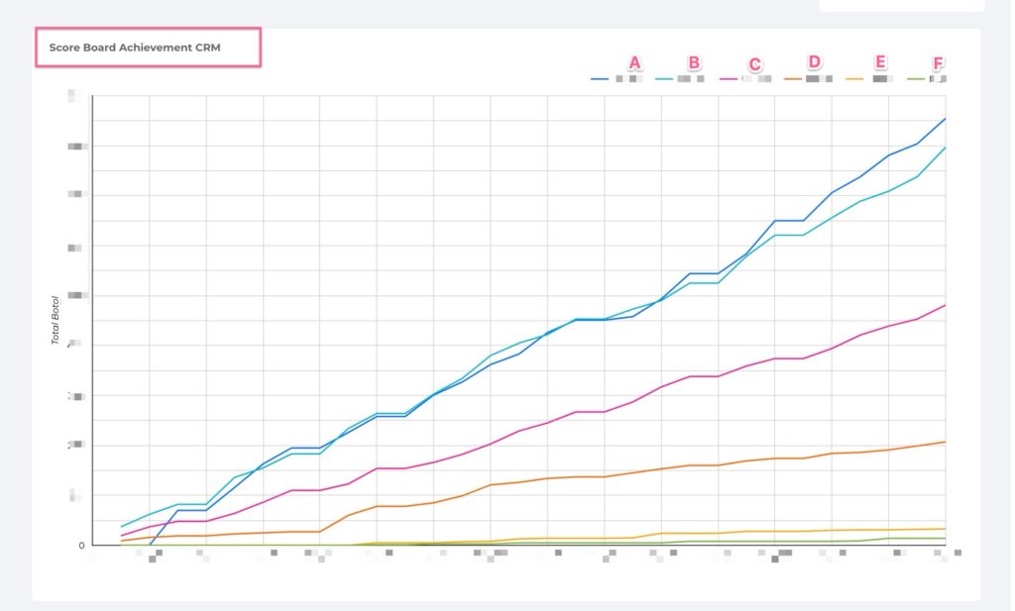Click the yellow line's final data point
1015x611 pixels.
coord(945,528)
